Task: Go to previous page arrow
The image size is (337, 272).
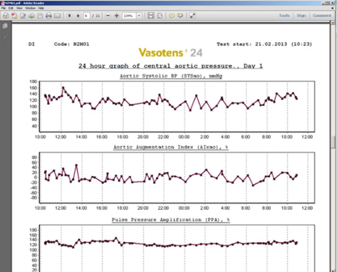Action: [x=69, y=15]
